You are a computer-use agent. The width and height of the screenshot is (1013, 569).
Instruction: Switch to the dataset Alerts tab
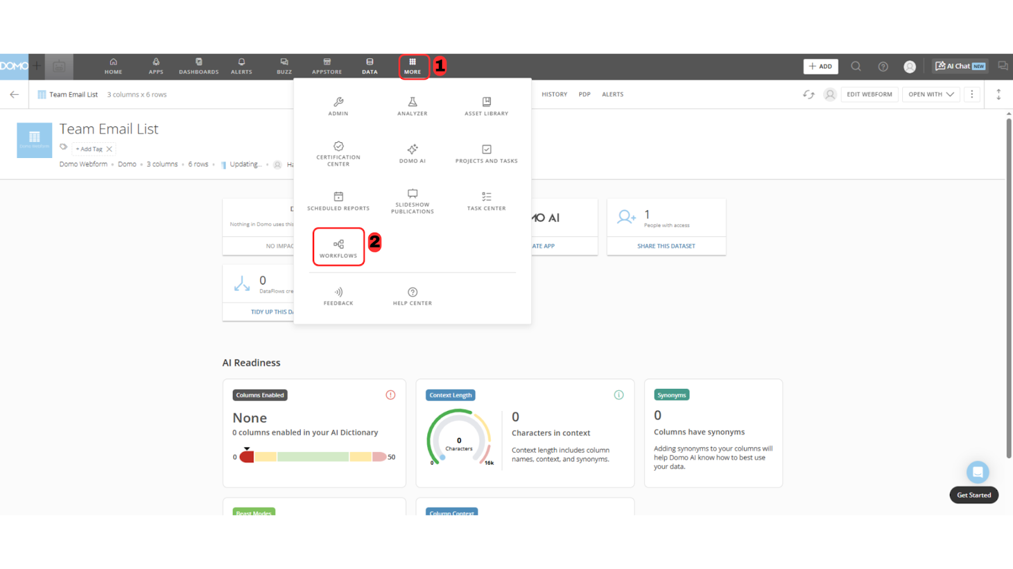pyautogui.click(x=613, y=94)
